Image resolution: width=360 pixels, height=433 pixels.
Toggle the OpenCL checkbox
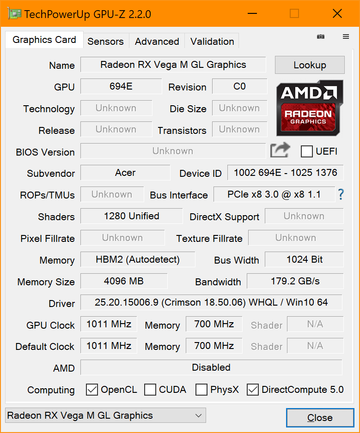point(92,390)
